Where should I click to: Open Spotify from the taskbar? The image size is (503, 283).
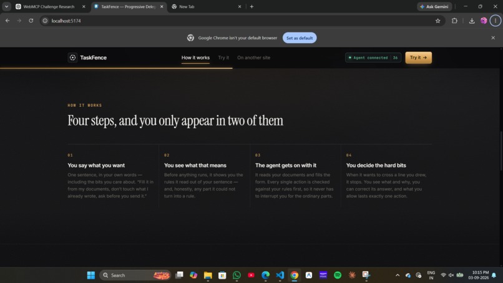click(x=338, y=275)
